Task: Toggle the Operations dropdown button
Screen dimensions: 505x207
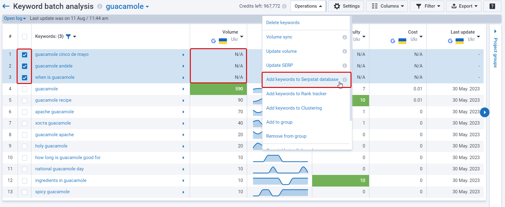Action: pos(308,6)
